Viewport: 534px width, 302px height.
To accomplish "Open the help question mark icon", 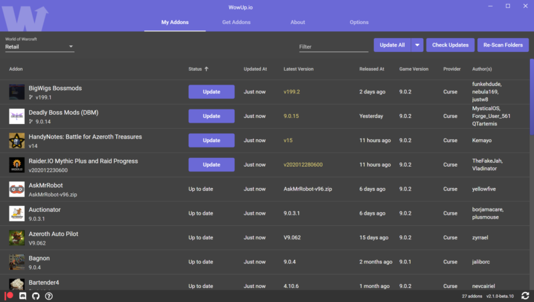I will pyautogui.click(x=49, y=296).
